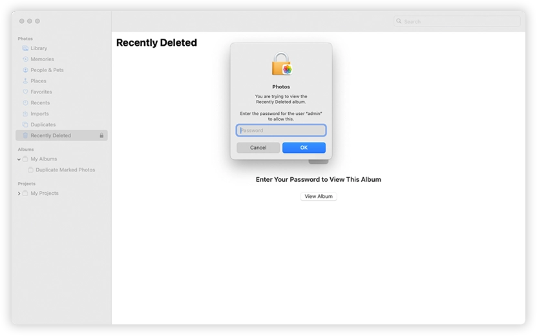Screen dimensions: 537x336
Task: Click the padlock Photos icon in dialog
Action: click(282, 64)
